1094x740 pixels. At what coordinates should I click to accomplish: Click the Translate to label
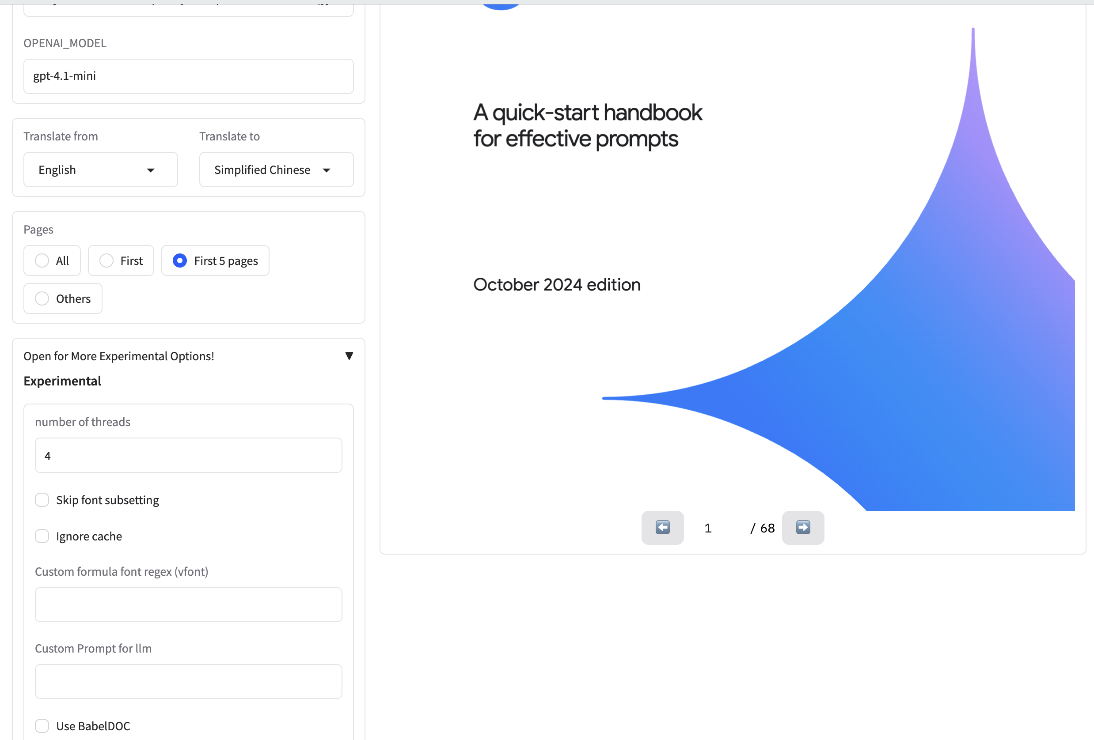tap(230, 136)
